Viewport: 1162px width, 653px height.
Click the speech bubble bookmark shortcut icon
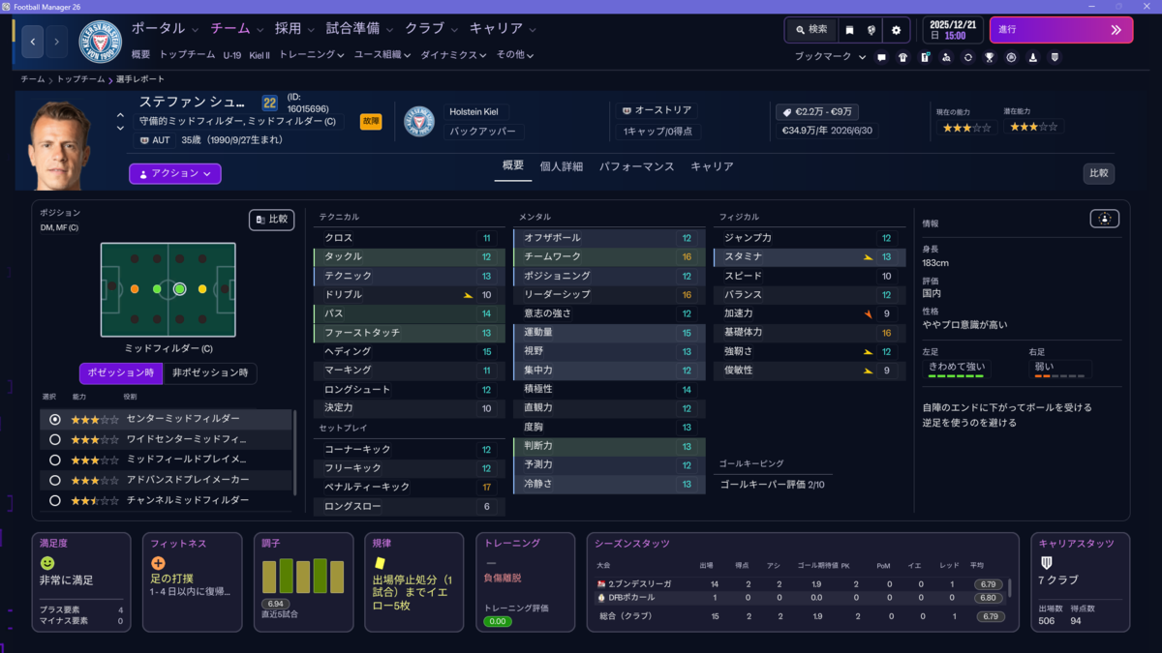881,57
